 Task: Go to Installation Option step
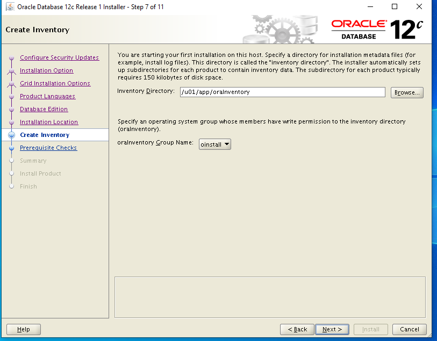(47, 71)
